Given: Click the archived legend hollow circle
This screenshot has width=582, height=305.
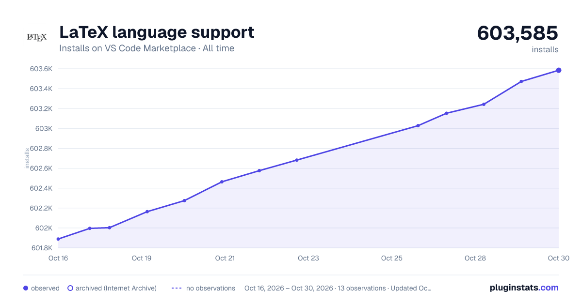Looking at the screenshot, I should pos(70,288).
